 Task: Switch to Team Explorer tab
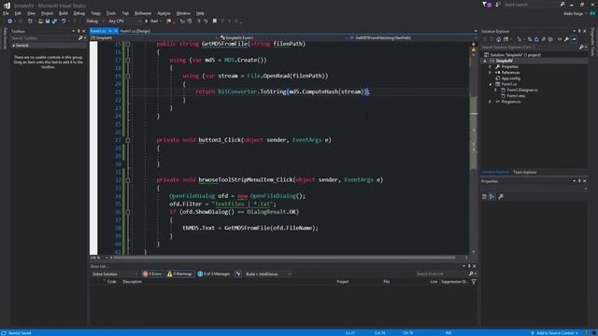pos(525,172)
